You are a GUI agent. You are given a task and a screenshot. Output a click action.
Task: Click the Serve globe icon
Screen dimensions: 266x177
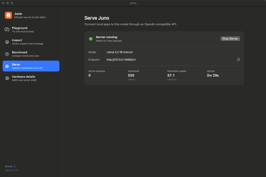pos(7,66)
